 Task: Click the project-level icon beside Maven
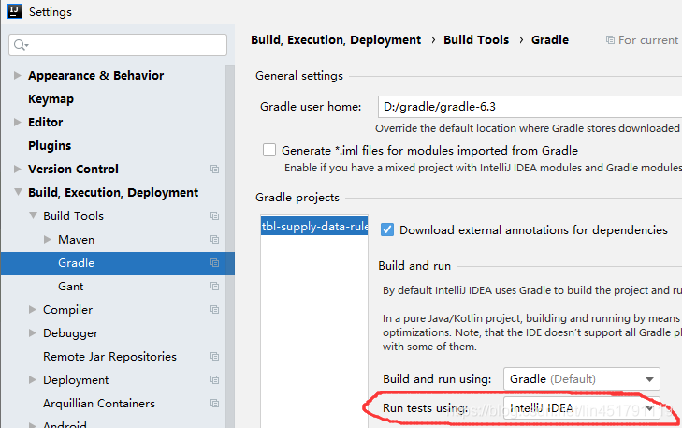214,240
